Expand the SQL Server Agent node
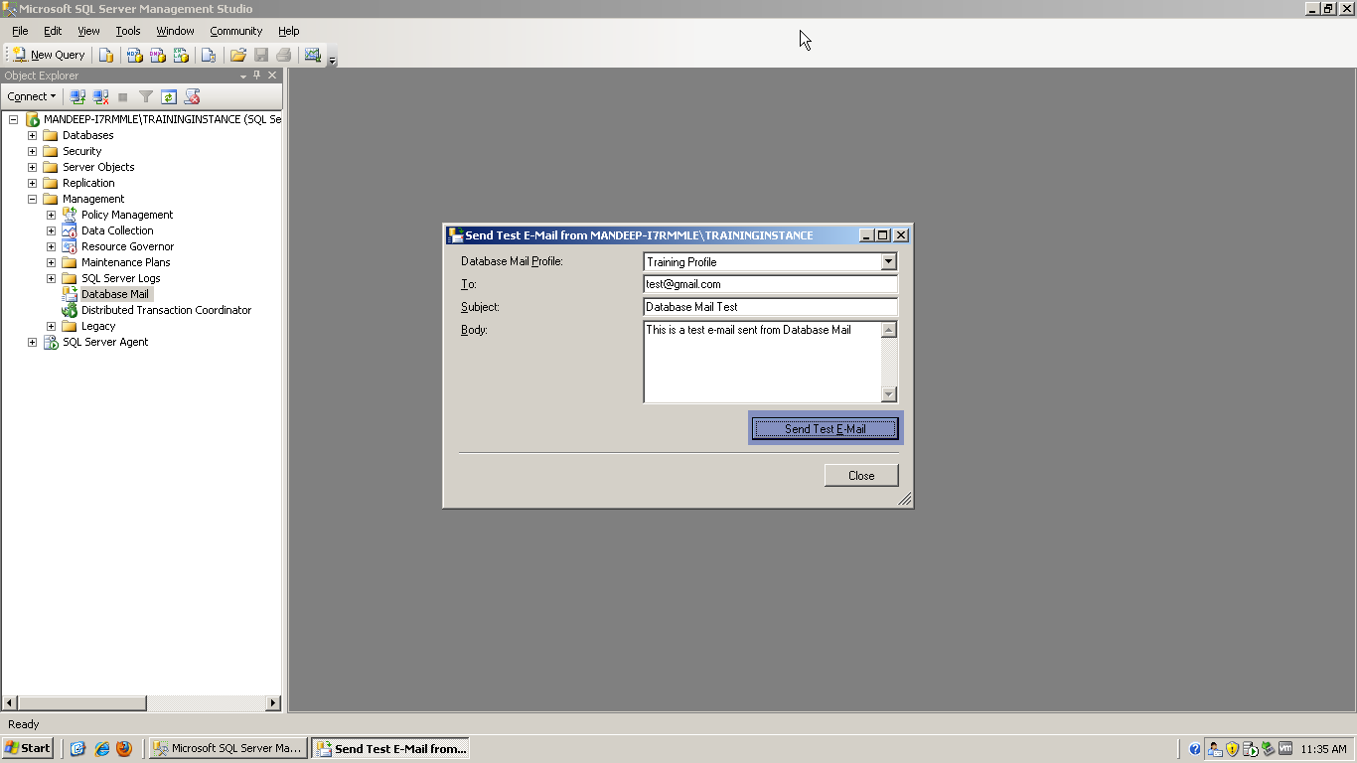 click(32, 342)
